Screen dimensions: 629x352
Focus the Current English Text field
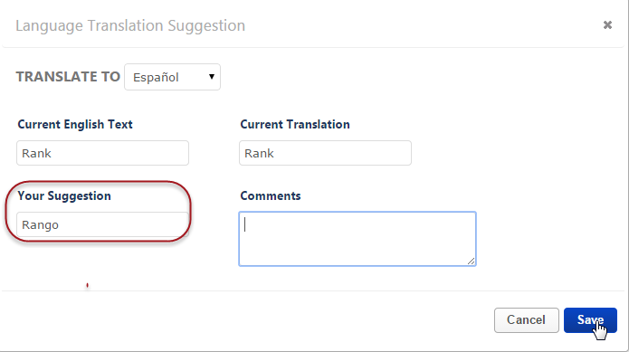pos(102,153)
